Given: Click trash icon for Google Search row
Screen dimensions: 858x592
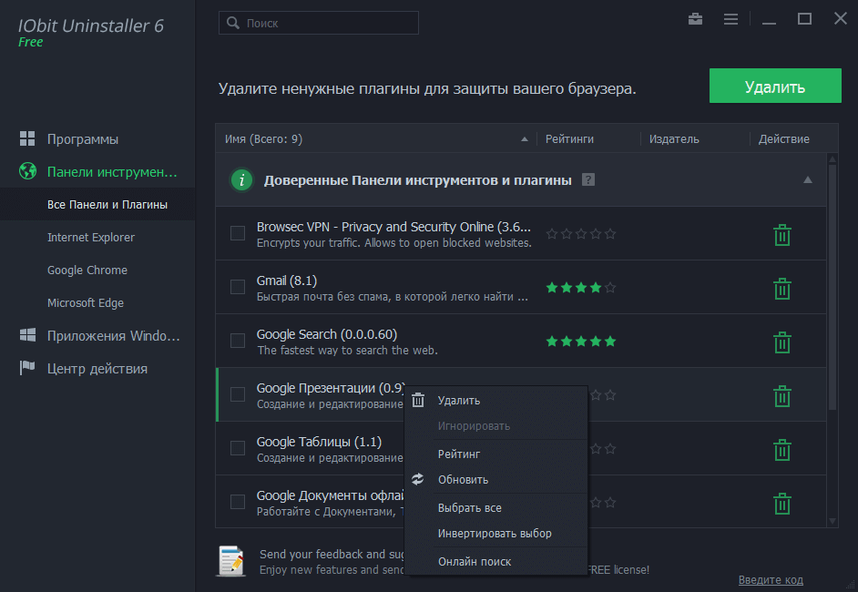Looking at the screenshot, I should pyautogui.click(x=781, y=342).
